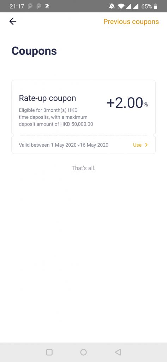Tap the Android home circle icon
Viewport: 167px width, 362px height.
tap(83, 352)
